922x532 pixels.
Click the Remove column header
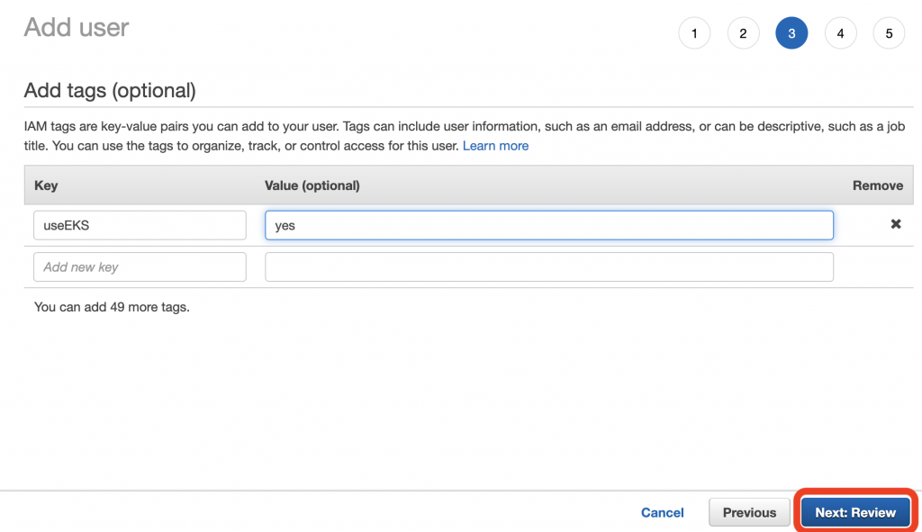click(x=877, y=185)
